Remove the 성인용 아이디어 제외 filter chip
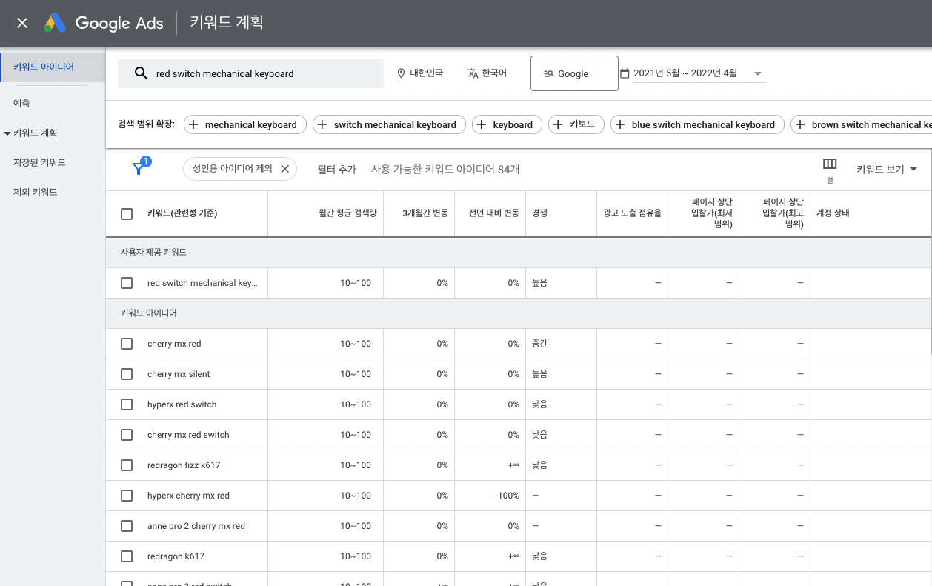Image resolution: width=932 pixels, height=586 pixels. point(284,169)
